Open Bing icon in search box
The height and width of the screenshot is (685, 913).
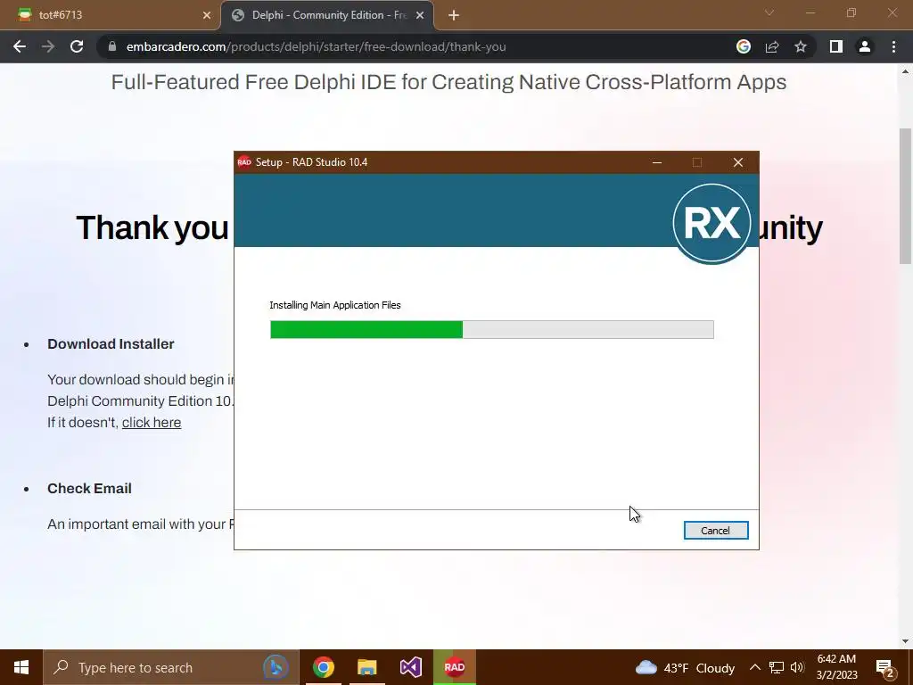tap(276, 667)
